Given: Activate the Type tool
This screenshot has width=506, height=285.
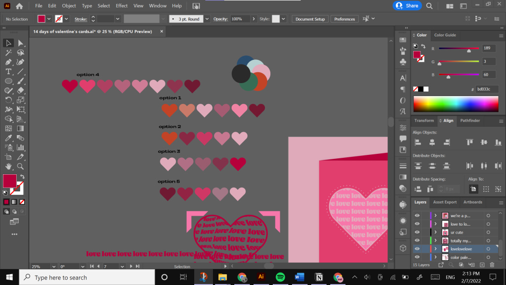Looking at the screenshot, I should click(8, 71).
